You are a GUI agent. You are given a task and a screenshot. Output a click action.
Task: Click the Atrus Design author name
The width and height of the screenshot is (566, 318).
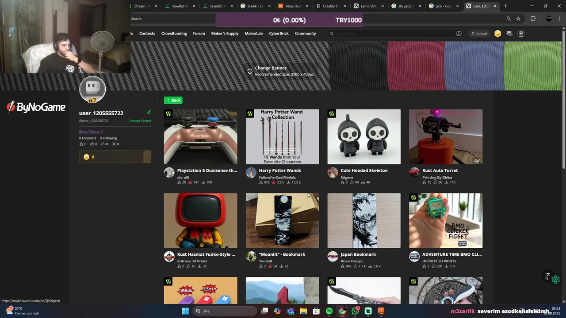pyautogui.click(x=352, y=261)
